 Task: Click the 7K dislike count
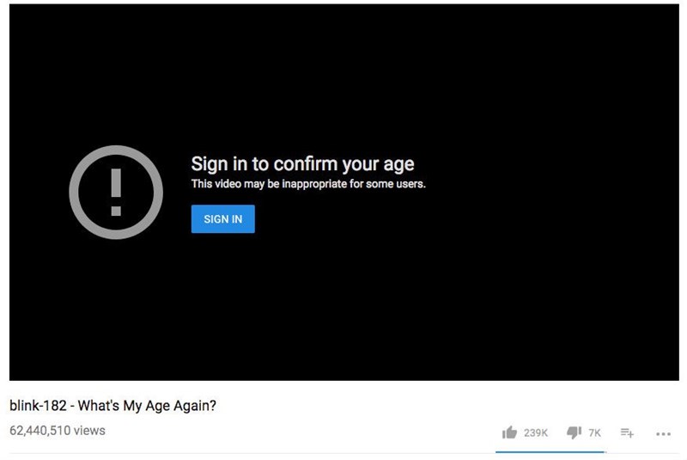pyautogui.click(x=594, y=432)
